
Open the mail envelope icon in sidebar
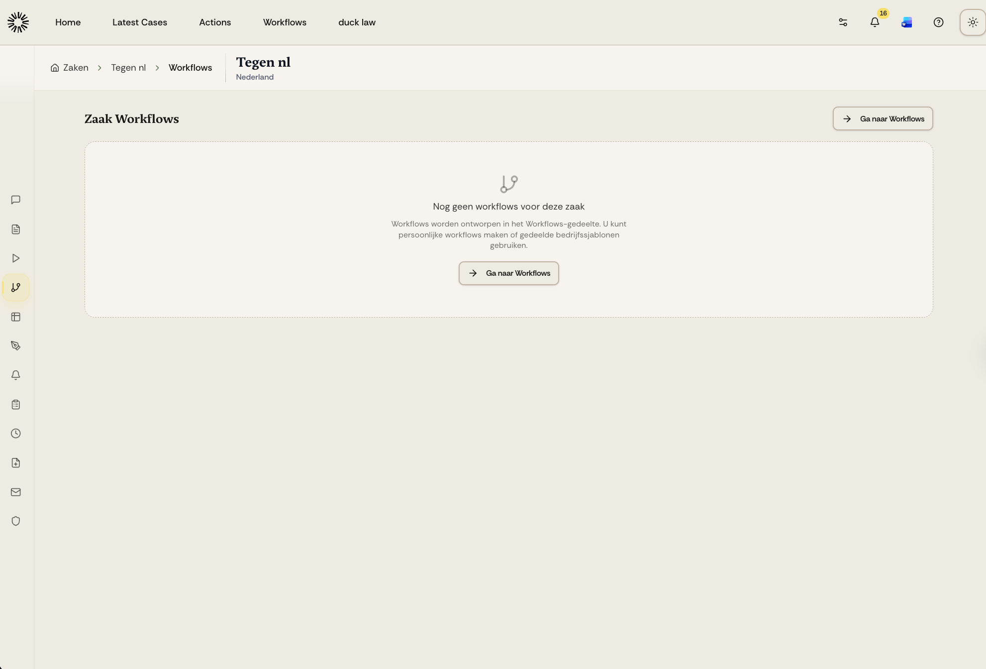(16, 492)
